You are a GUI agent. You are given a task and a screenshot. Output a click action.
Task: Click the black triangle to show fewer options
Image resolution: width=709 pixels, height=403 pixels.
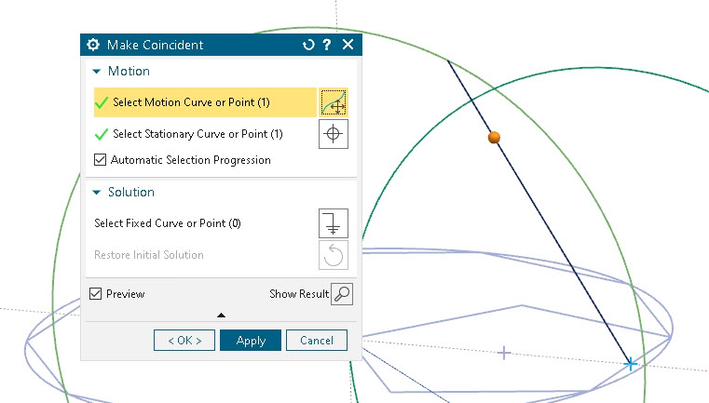click(221, 316)
